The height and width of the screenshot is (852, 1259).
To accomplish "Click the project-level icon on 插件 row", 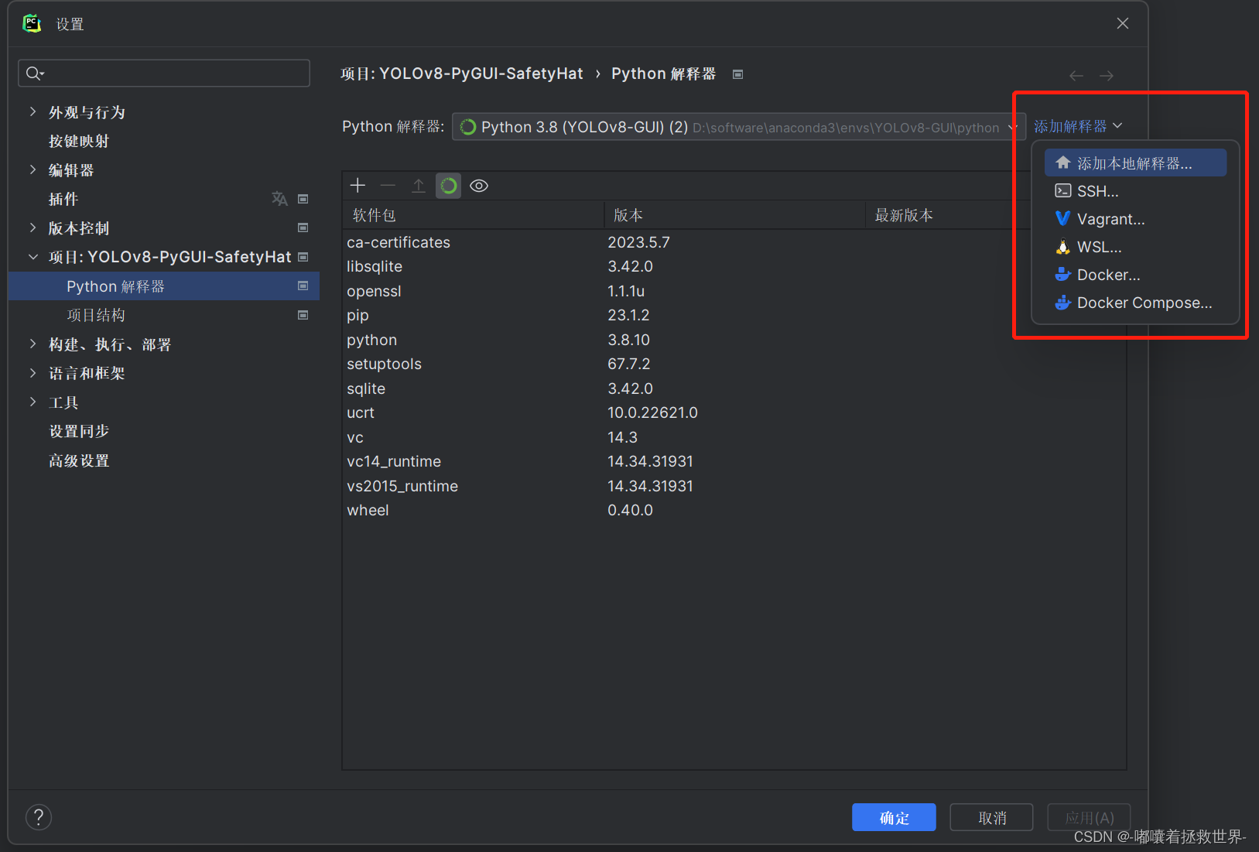I will click(303, 199).
